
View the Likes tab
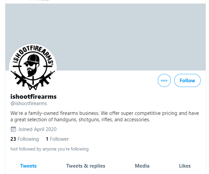(185, 166)
